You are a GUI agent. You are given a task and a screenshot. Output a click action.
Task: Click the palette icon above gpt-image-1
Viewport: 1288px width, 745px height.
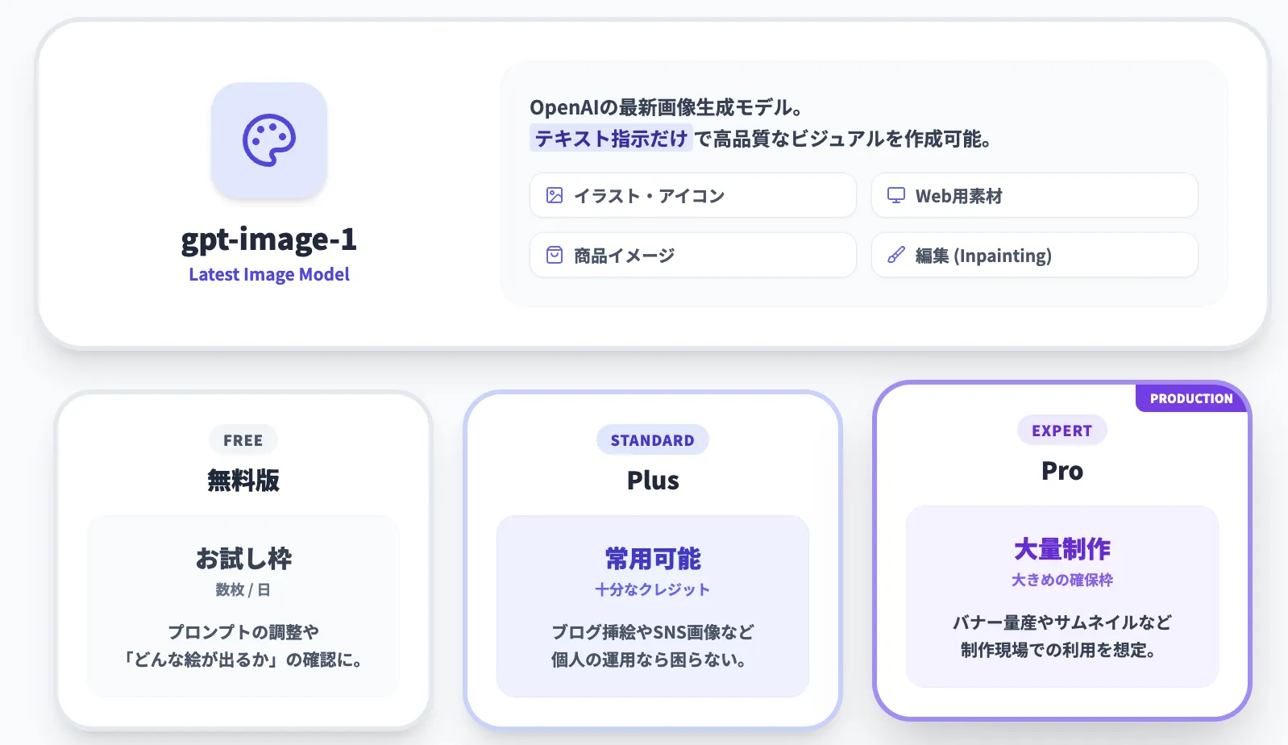[x=269, y=140]
